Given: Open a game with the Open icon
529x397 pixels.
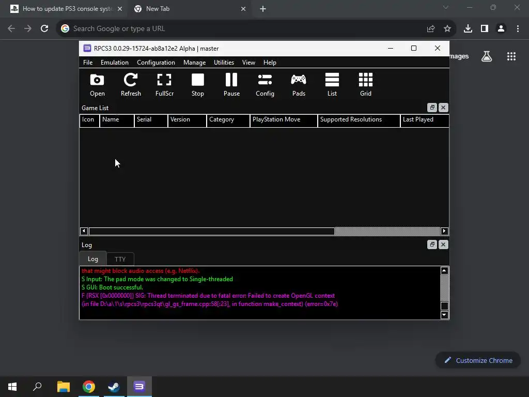Looking at the screenshot, I should [x=97, y=85].
